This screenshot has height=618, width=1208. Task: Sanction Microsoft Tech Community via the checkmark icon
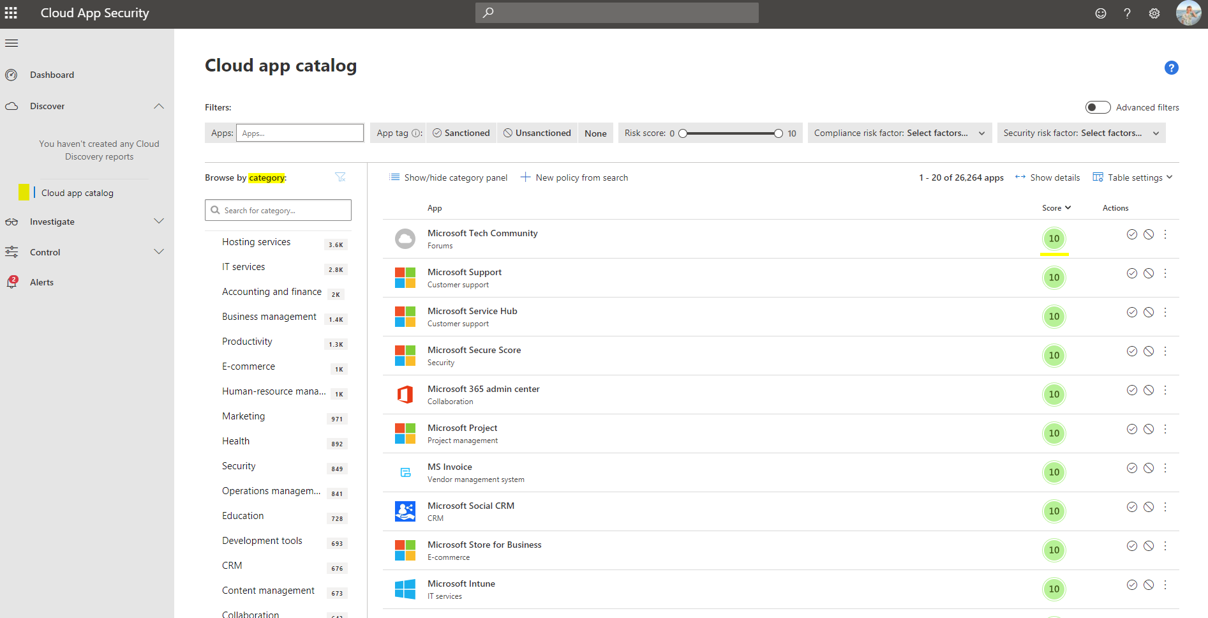tap(1132, 234)
